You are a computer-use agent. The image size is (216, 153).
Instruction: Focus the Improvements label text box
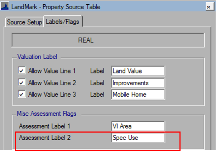[138, 83]
